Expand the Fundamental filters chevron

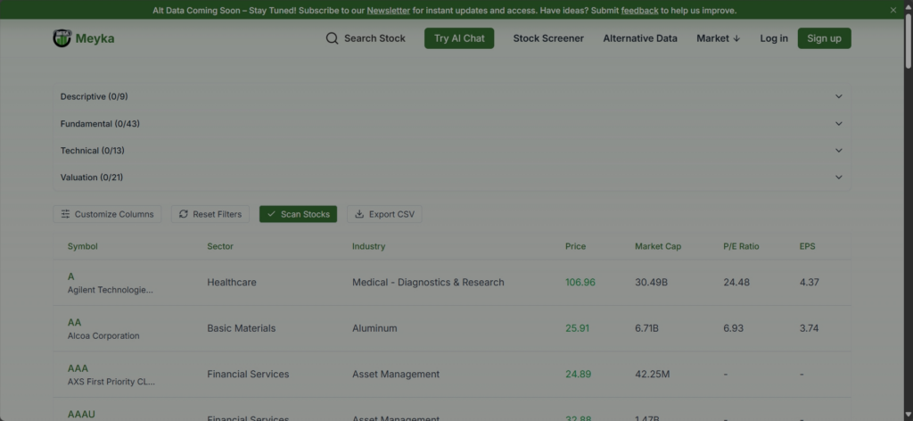tap(838, 123)
